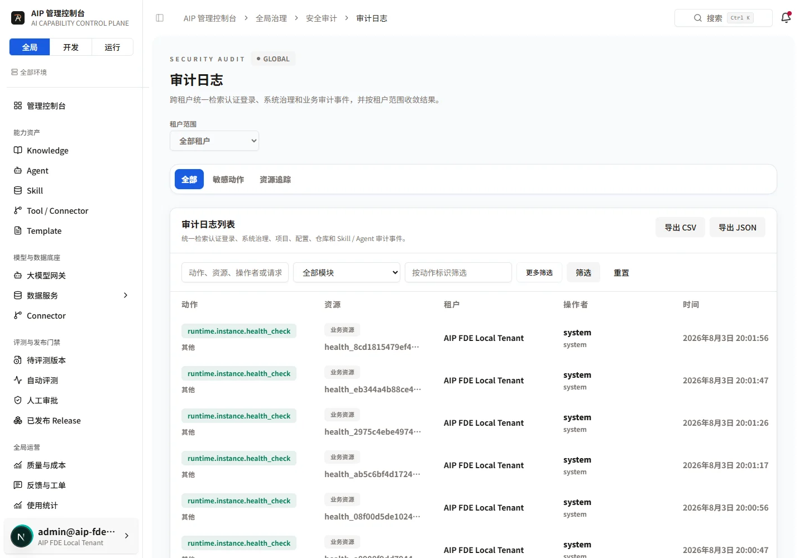Click the Template document icon
Viewport: 804px width, 558px height.
click(18, 230)
